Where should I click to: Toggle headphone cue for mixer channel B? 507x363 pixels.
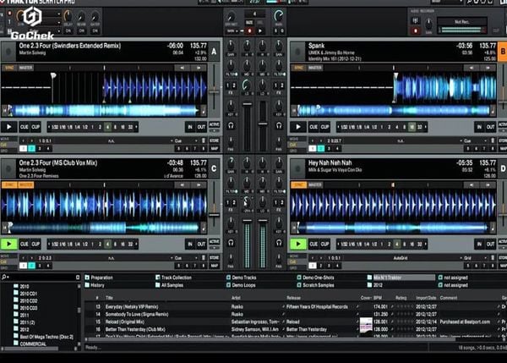point(279,125)
